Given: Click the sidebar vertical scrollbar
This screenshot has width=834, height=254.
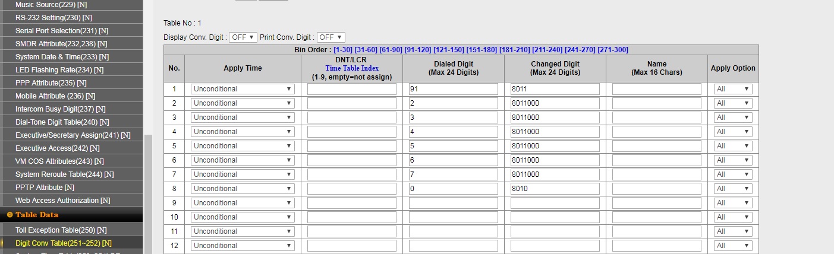Looking at the screenshot, I should pos(148,178).
